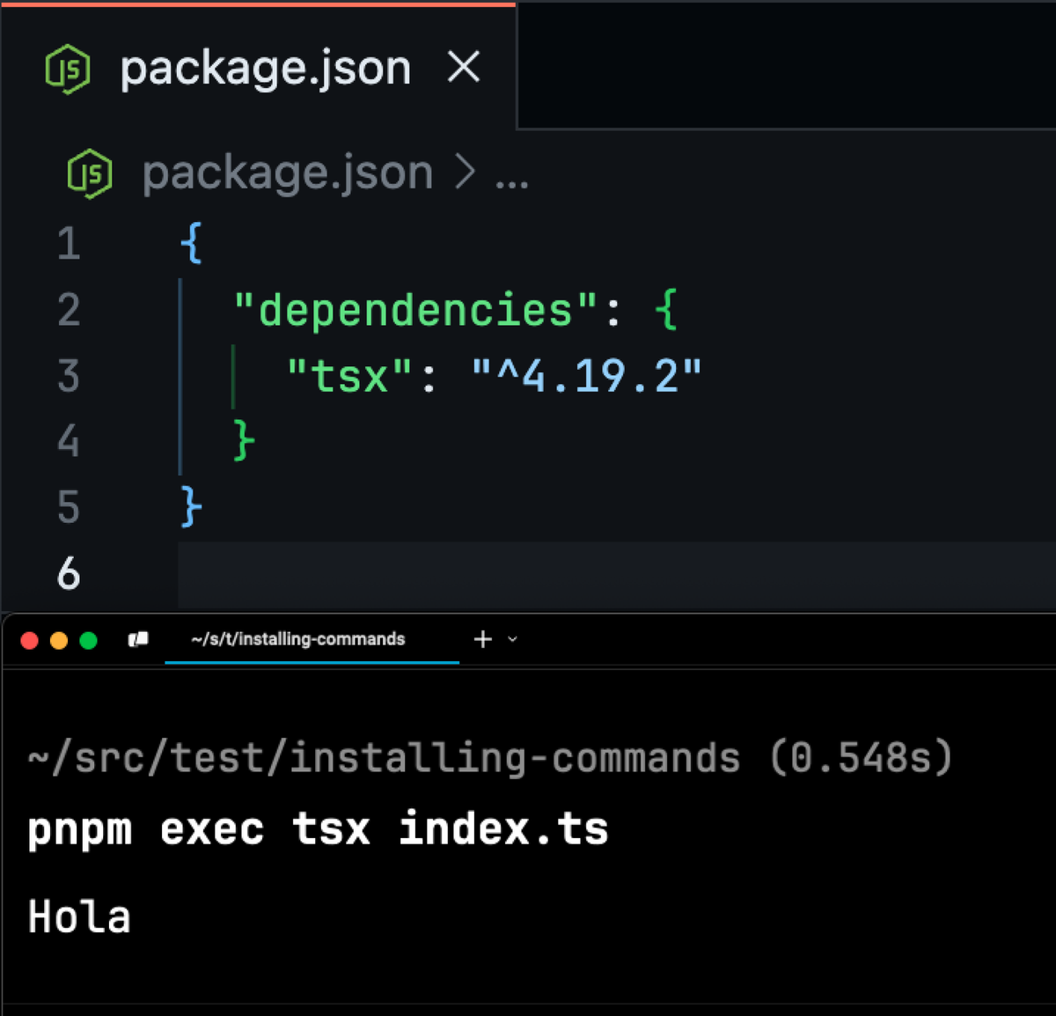Select the ~/s/t/installing-commands terminal tab
This screenshot has width=1056, height=1016.
click(x=312, y=639)
